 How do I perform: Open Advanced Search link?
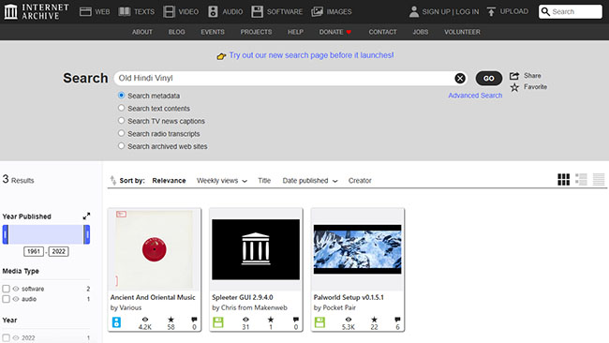(x=475, y=96)
